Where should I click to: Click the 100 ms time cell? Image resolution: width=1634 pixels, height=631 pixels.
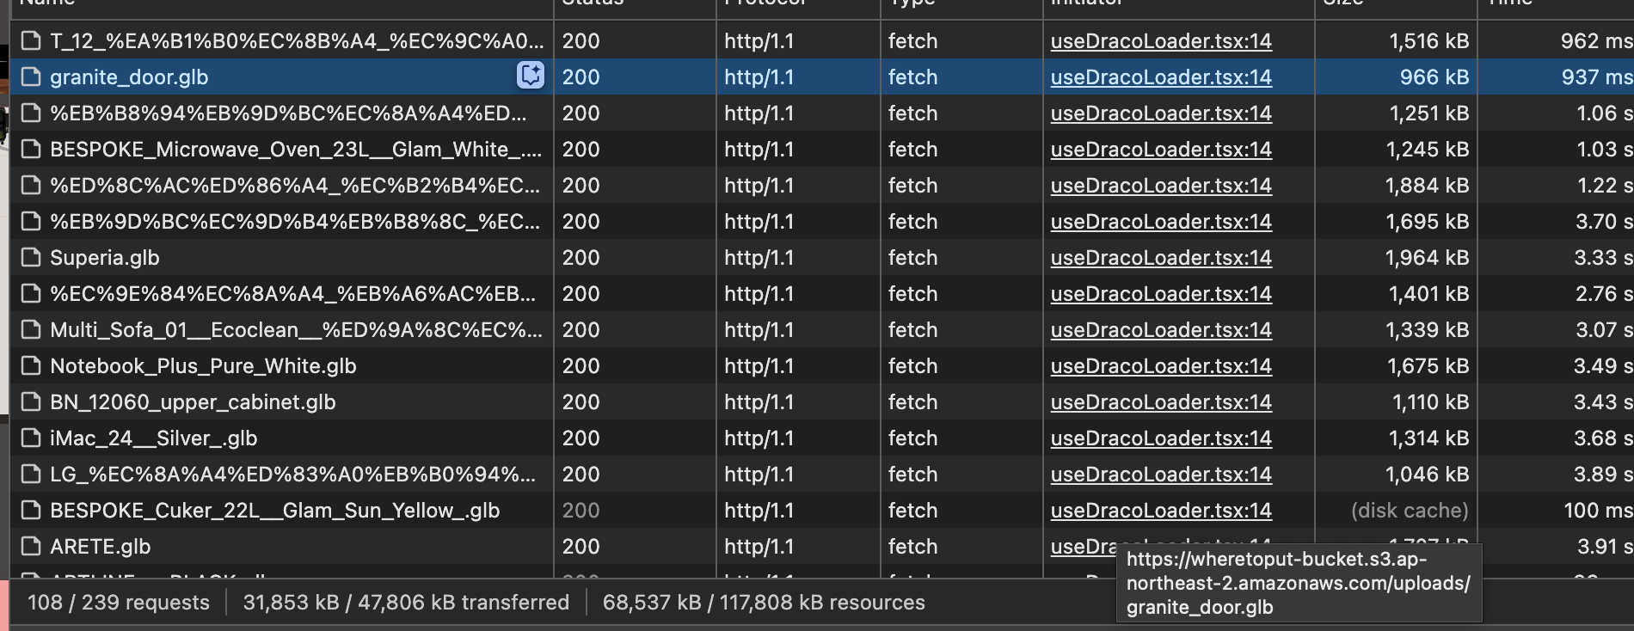coord(1598,510)
